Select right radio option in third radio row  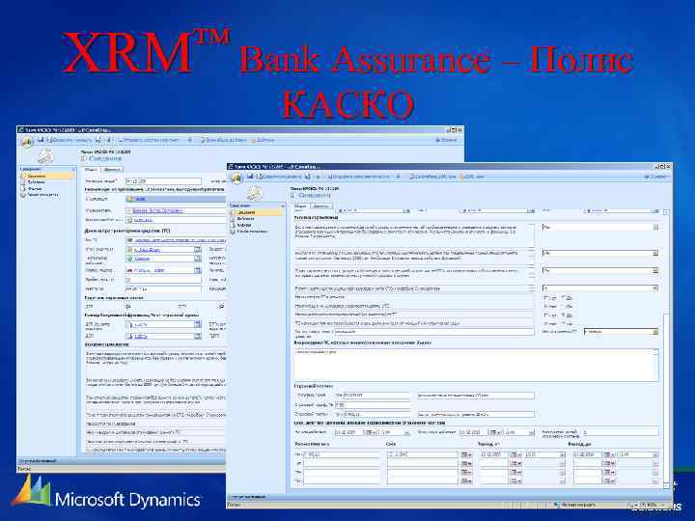(564, 315)
